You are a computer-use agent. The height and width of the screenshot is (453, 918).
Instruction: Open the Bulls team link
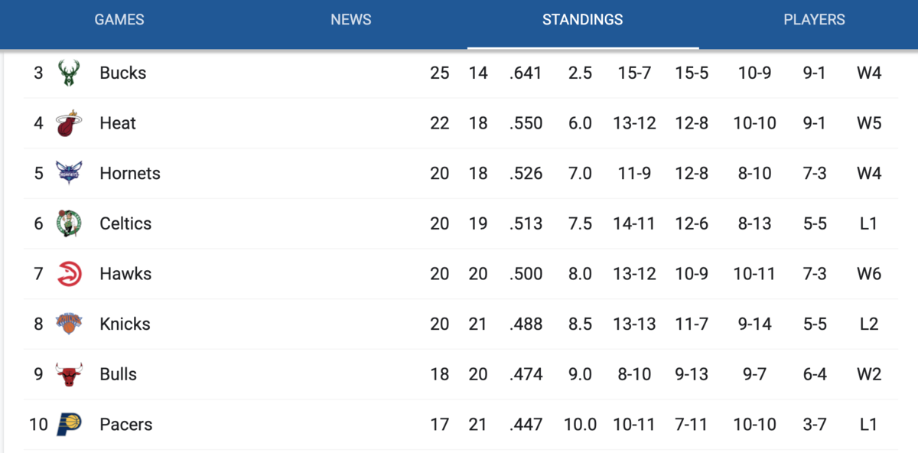(x=118, y=374)
